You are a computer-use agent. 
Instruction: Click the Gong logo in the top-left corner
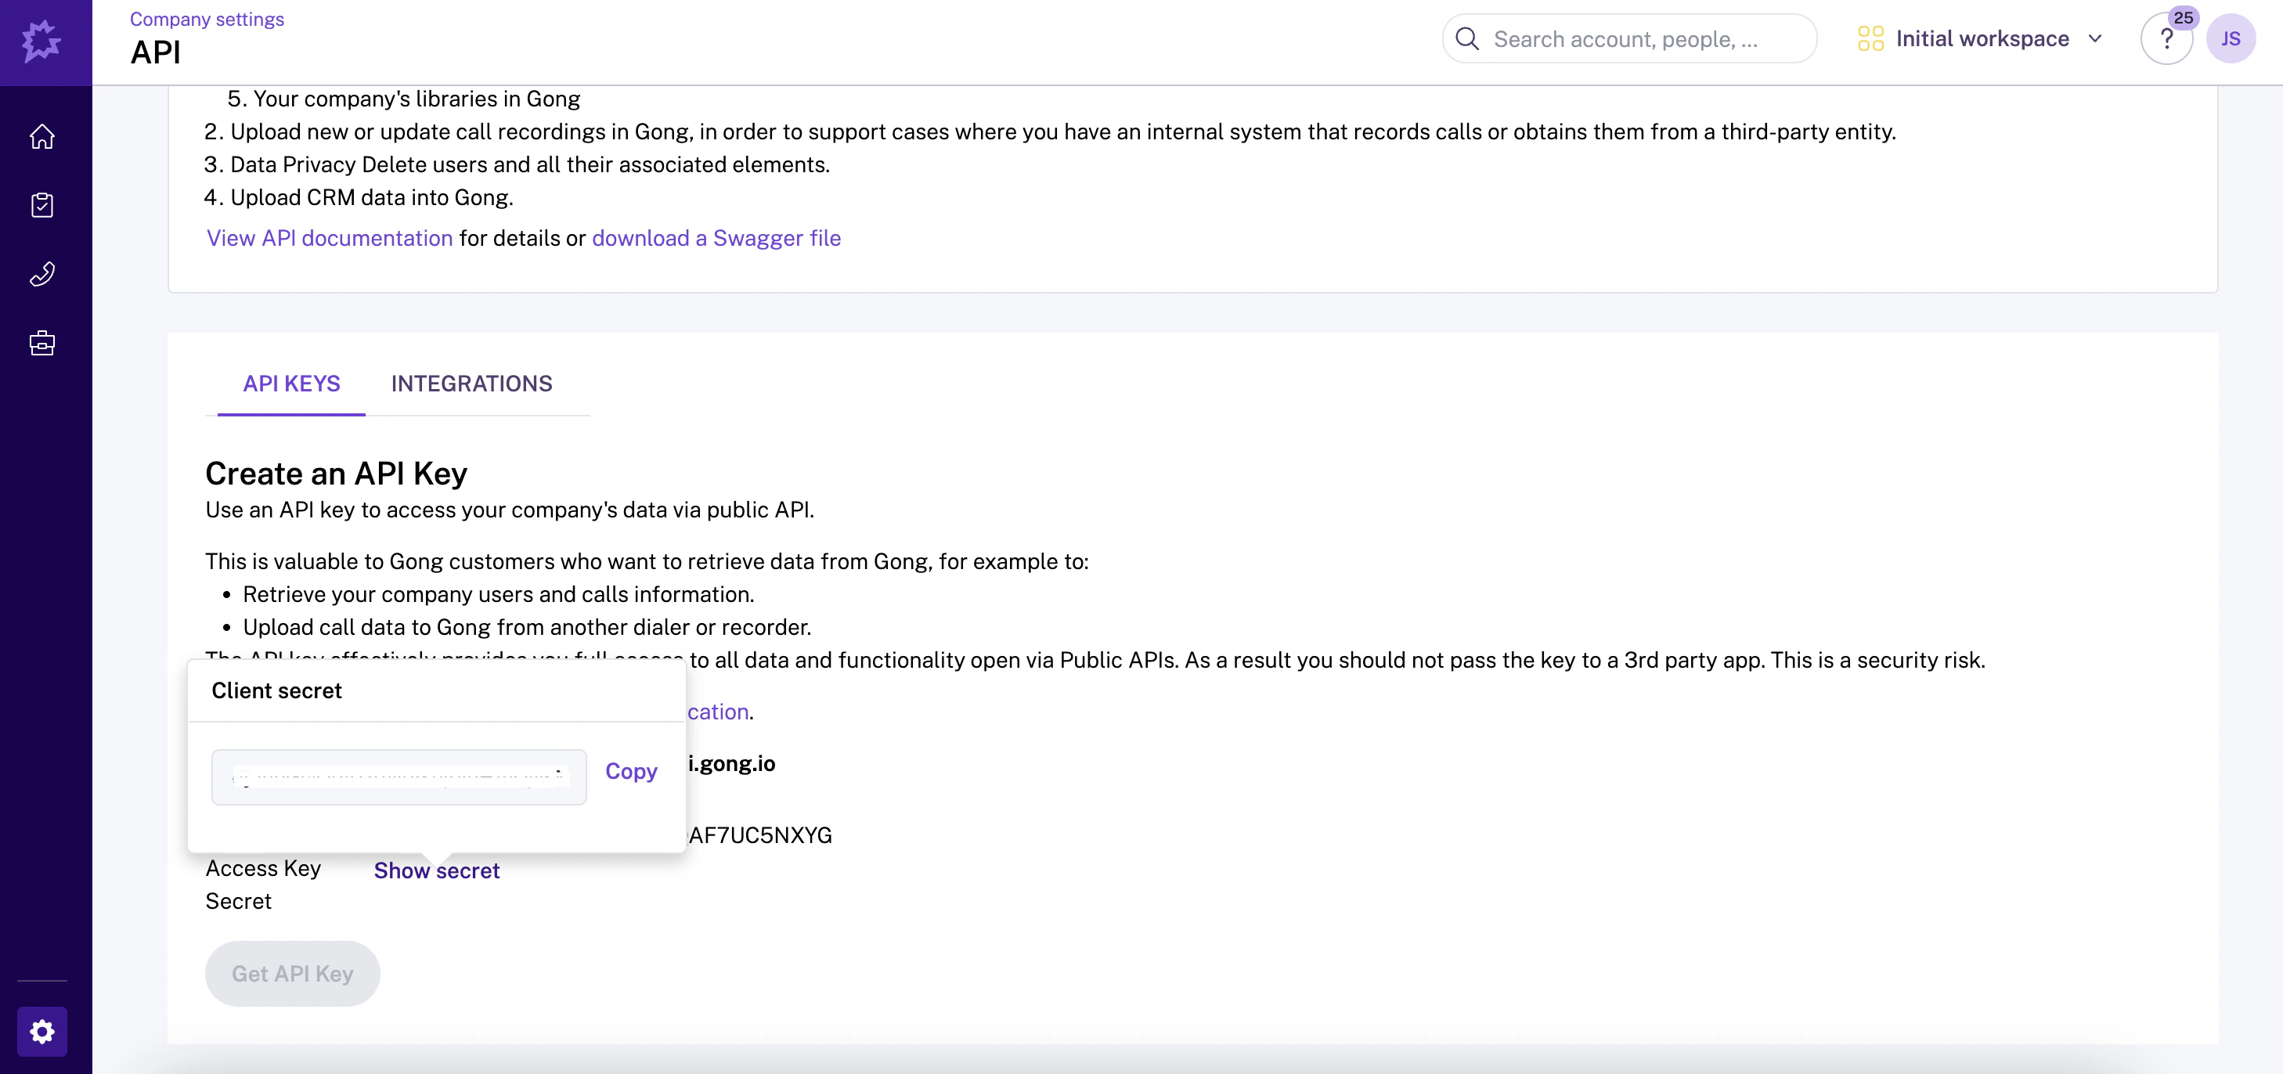coord(41,41)
